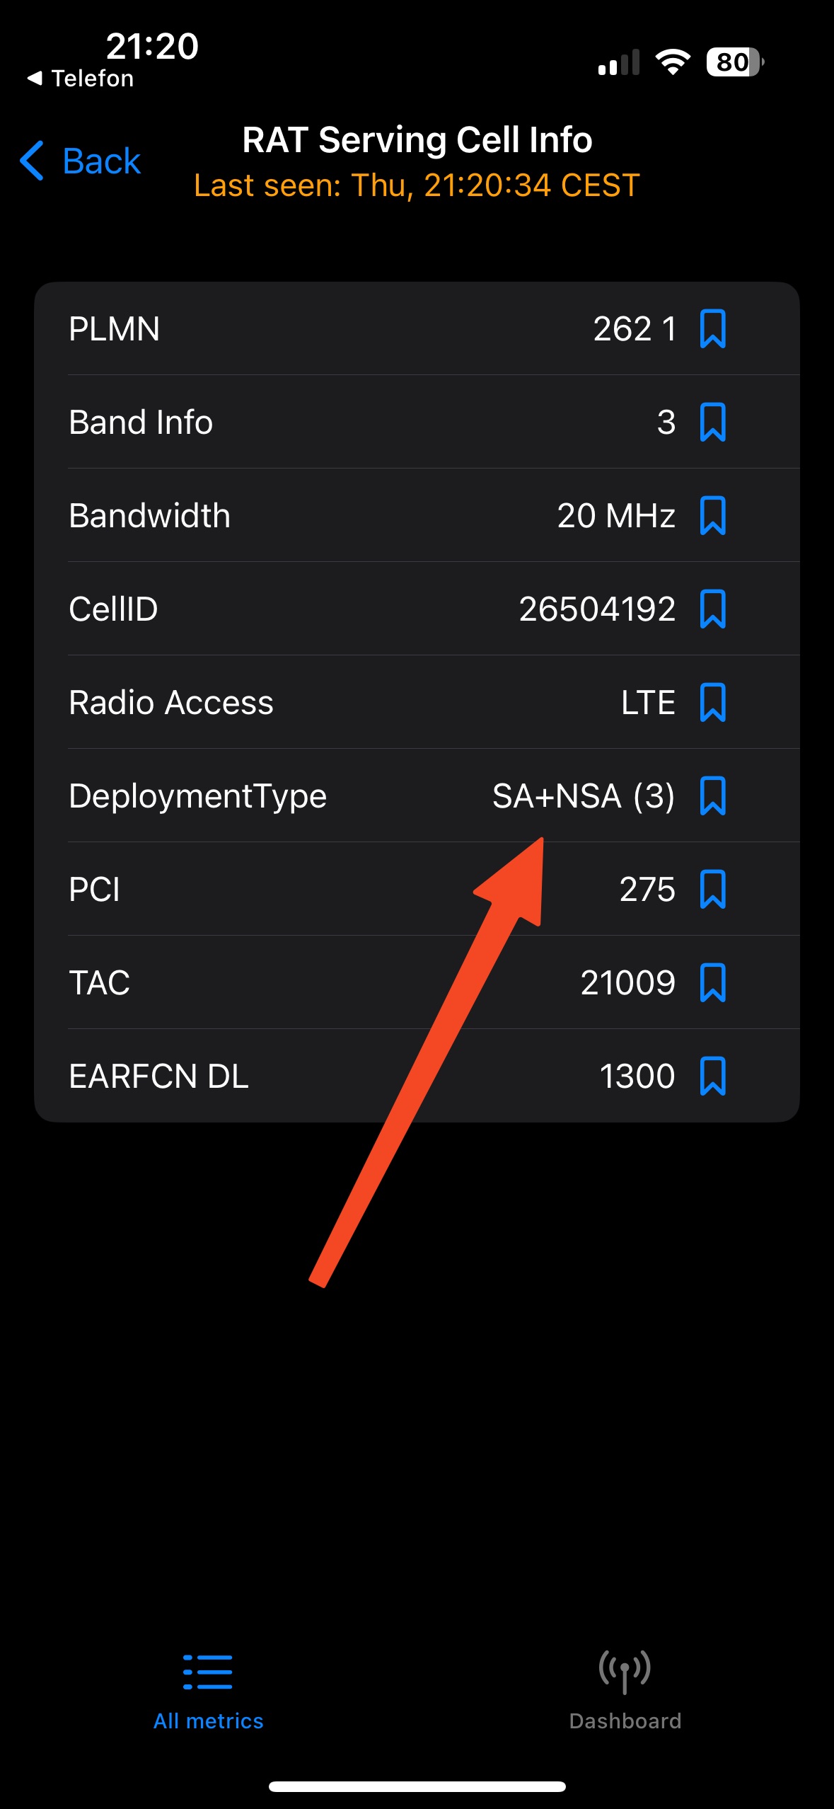Image resolution: width=834 pixels, height=1809 pixels.
Task: Tap the home indicator bar
Action: point(417,1786)
